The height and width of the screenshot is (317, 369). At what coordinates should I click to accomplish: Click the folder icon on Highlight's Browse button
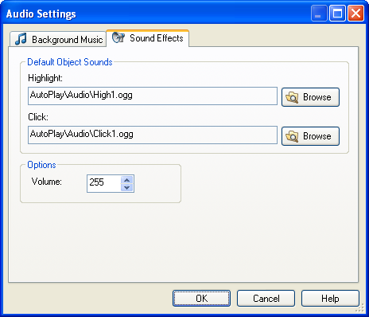292,97
